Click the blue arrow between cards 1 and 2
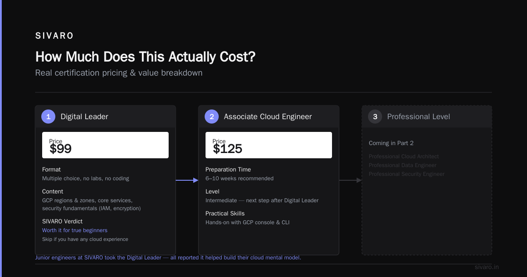 tap(187, 180)
